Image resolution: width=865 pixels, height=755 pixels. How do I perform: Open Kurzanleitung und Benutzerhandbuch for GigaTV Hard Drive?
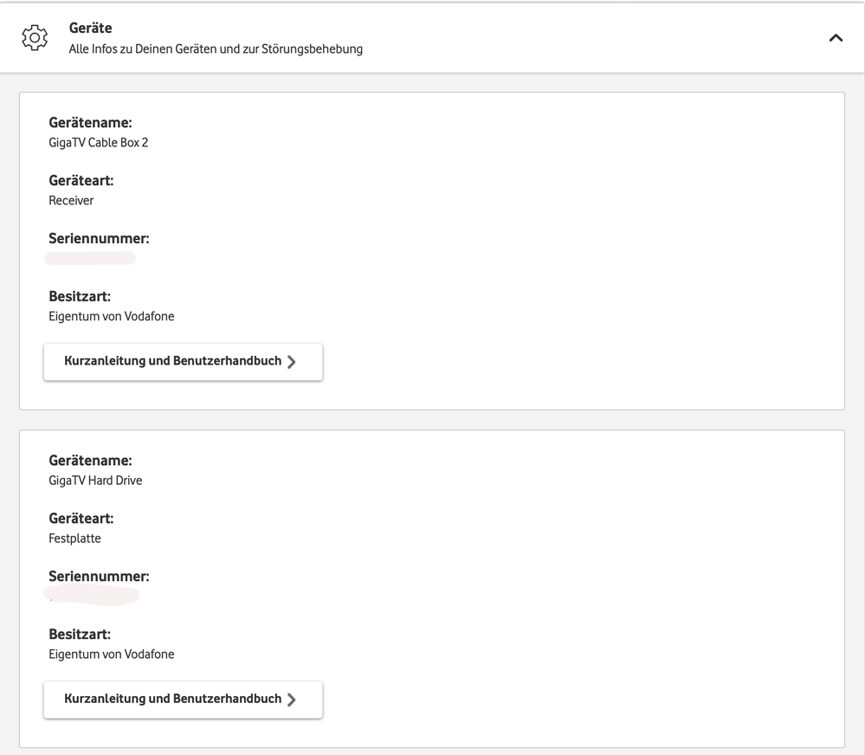(x=182, y=699)
